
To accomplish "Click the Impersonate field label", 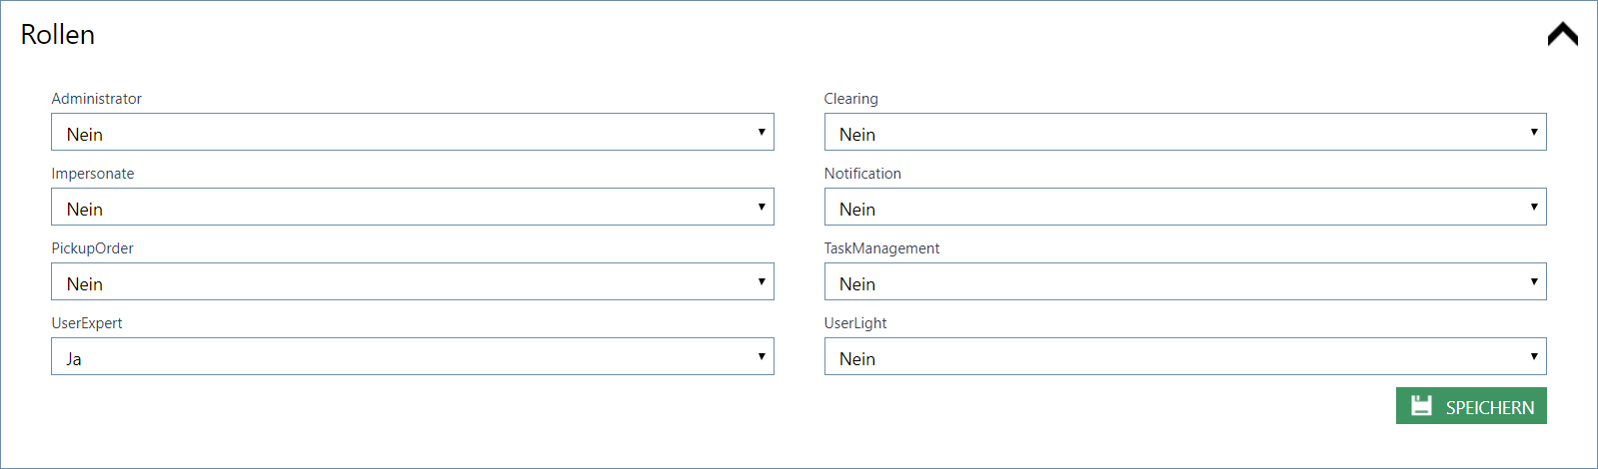I will (93, 174).
